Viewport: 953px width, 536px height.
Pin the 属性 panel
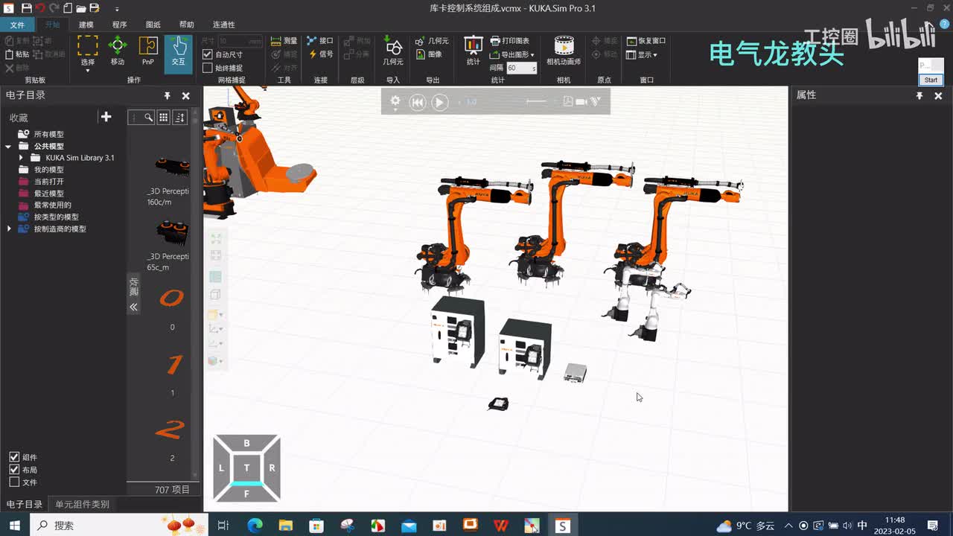point(919,96)
